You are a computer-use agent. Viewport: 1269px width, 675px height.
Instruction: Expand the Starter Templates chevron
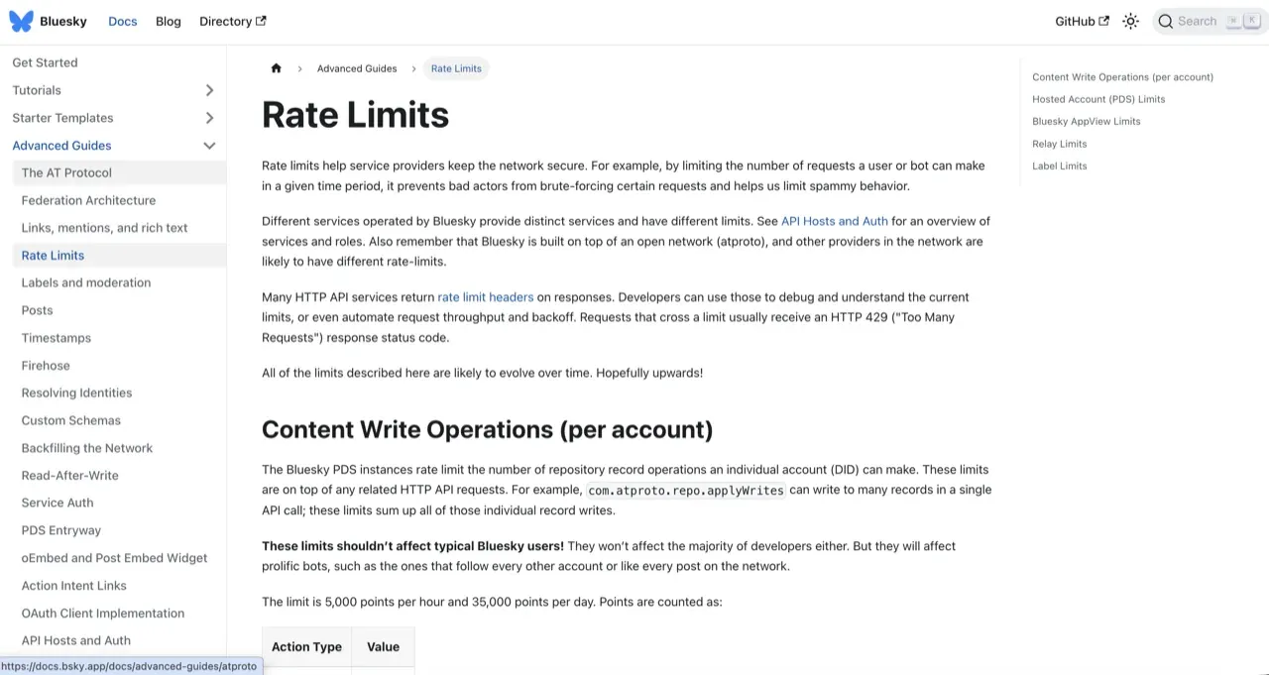209,118
